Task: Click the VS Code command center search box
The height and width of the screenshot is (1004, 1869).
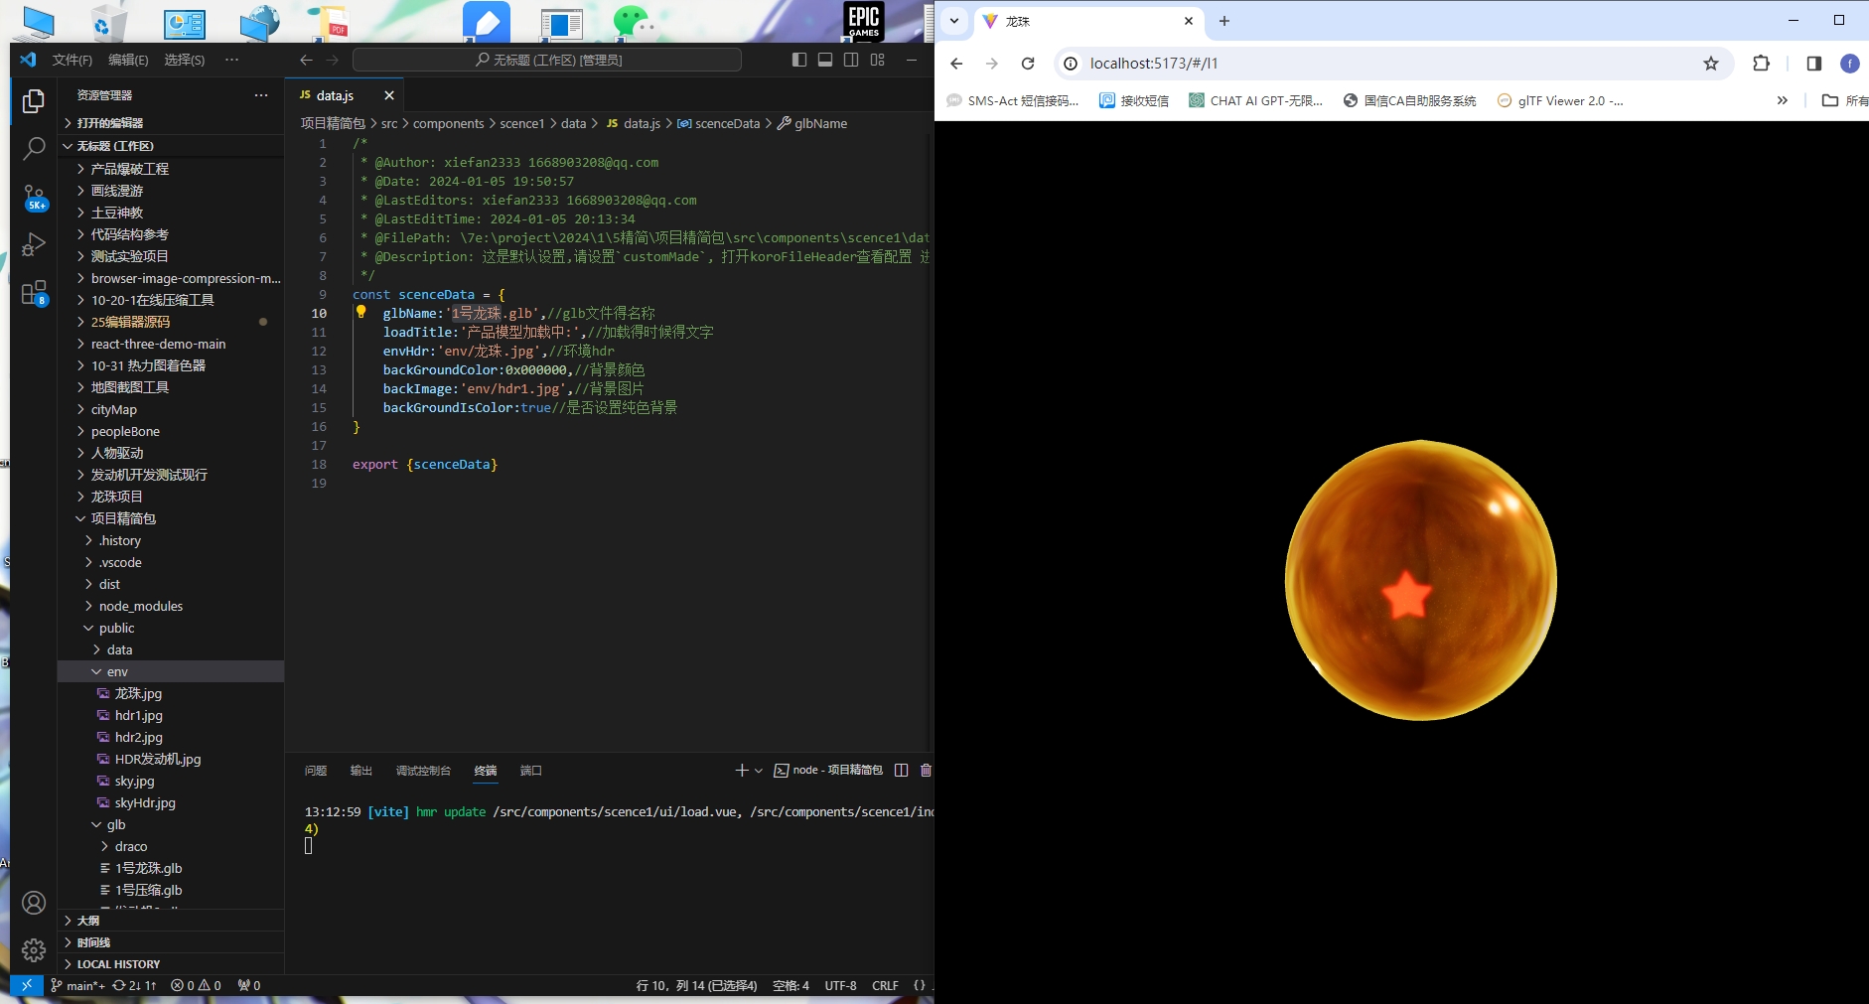Action: click(x=547, y=60)
